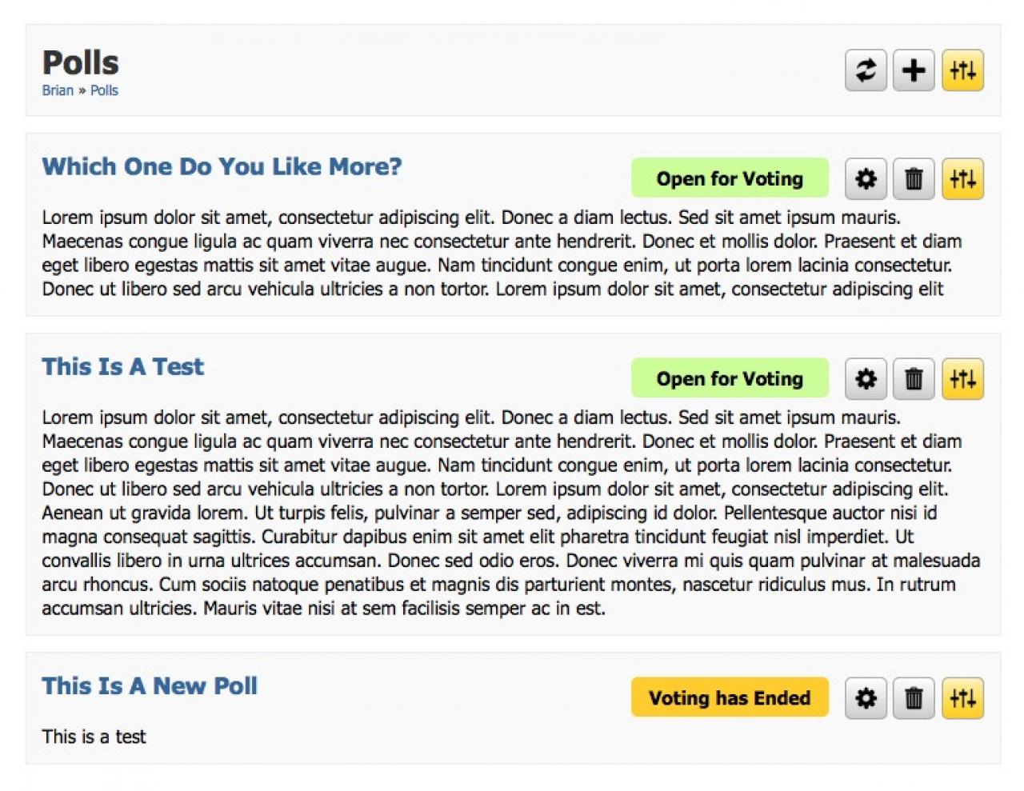Image resolution: width=1024 pixels, height=791 pixels.
Task: Open the 'Which One Do You Like More?' poll title
Action: pyautogui.click(x=222, y=166)
